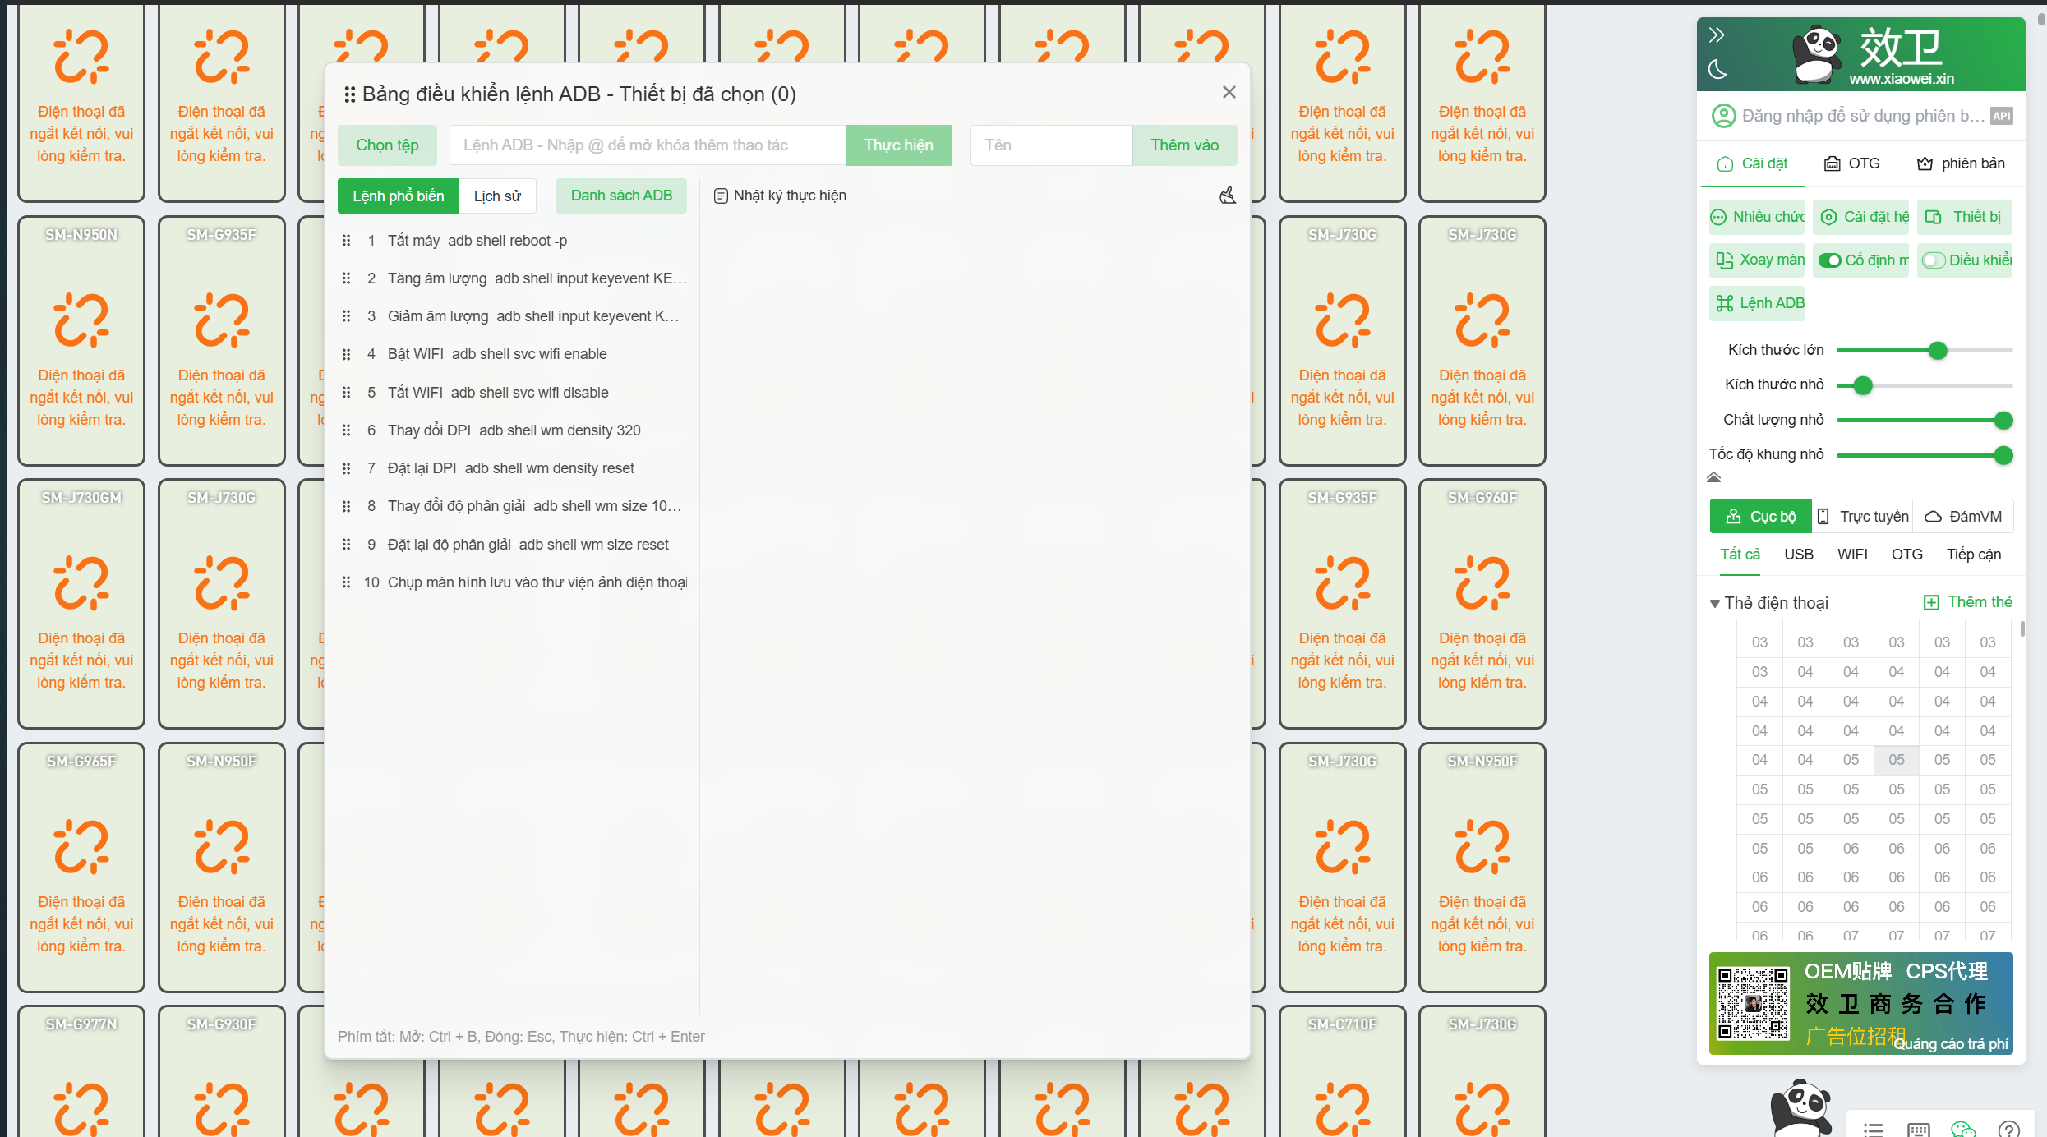Image resolution: width=2047 pixels, height=1137 pixels.
Task: Click the user login avatar icon
Action: pyautogui.click(x=1723, y=116)
